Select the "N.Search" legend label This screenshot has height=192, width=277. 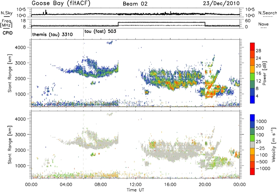pos(267,13)
